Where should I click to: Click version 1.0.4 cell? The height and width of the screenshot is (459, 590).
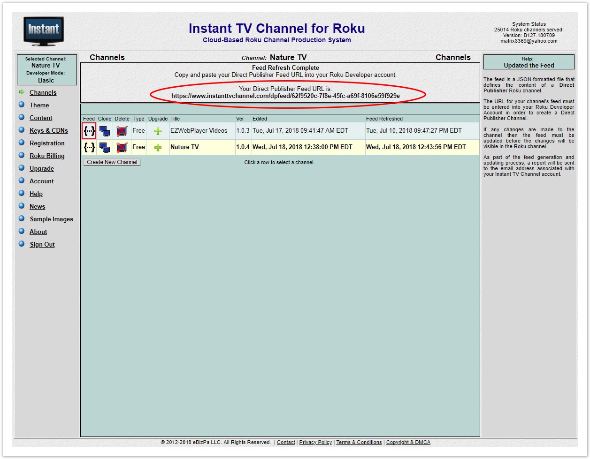point(243,147)
